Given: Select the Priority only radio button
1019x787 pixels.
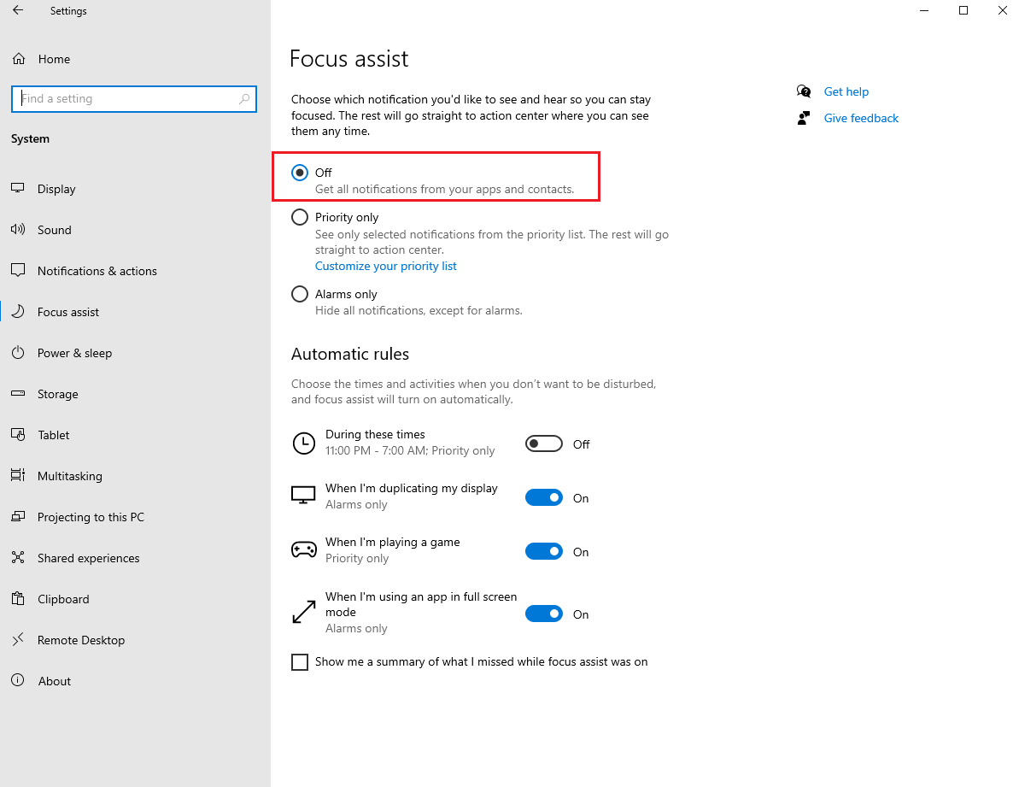Looking at the screenshot, I should 300,217.
